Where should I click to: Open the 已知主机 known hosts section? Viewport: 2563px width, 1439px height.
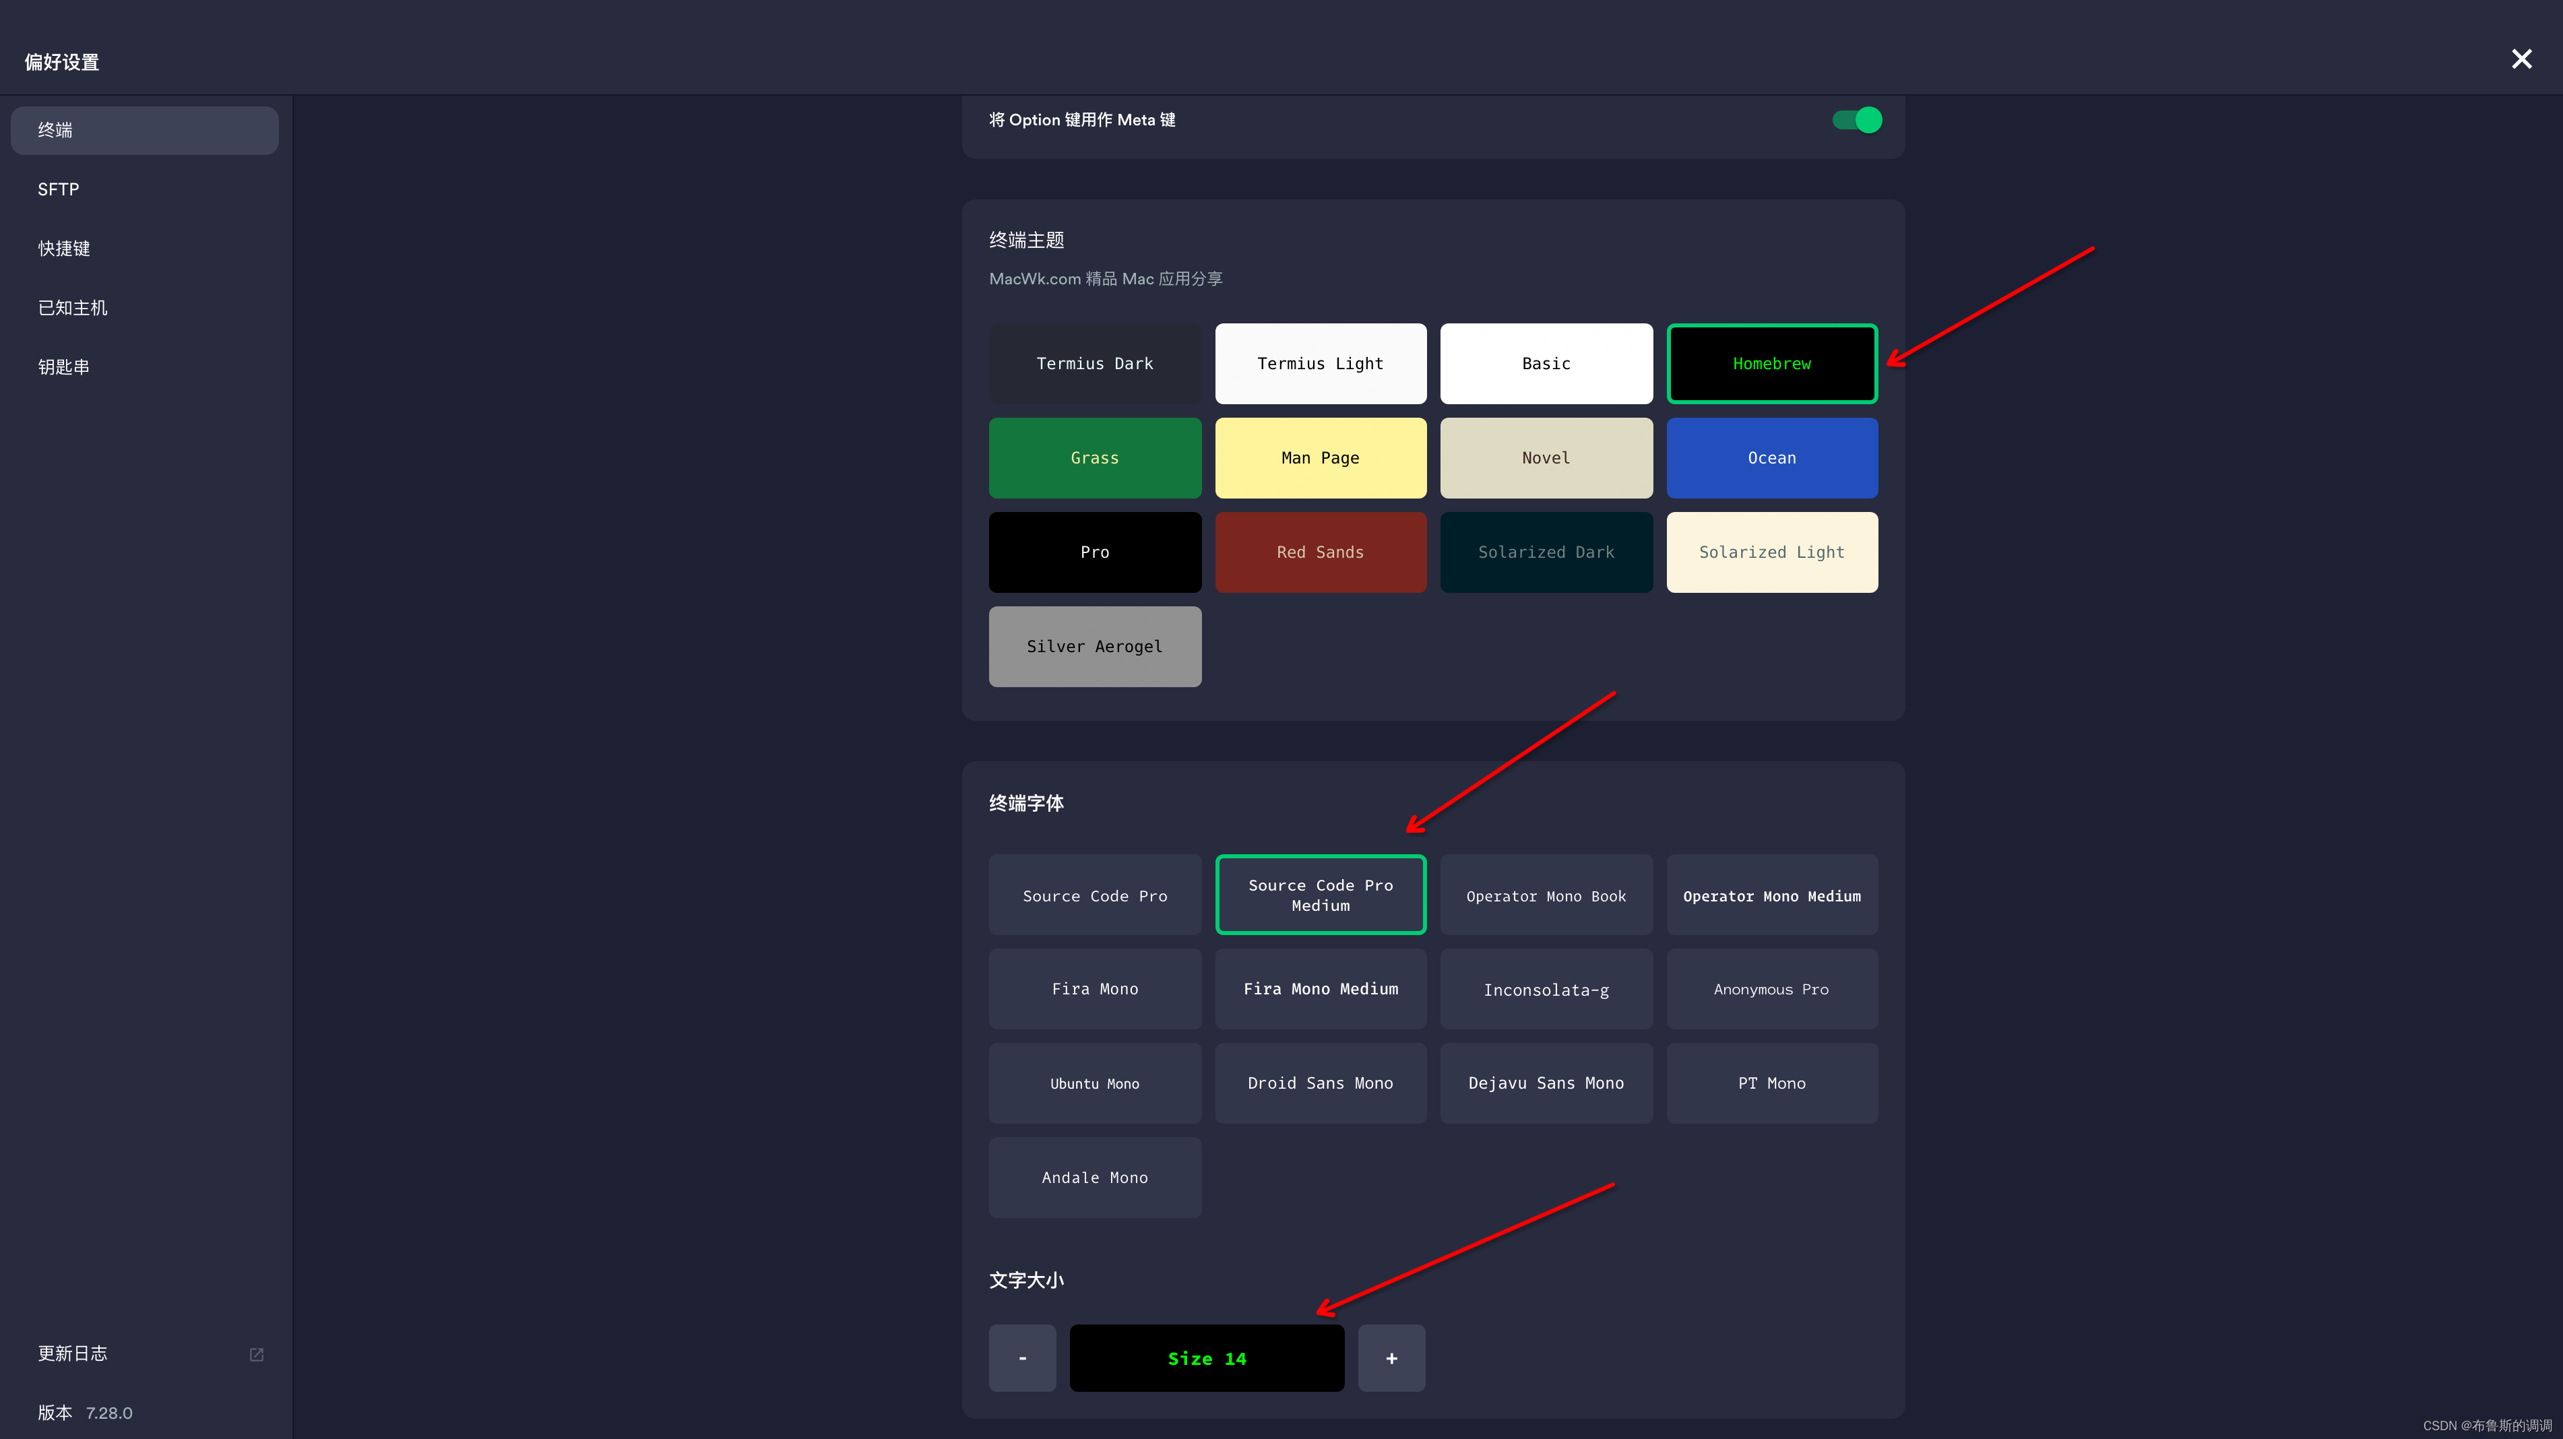[73, 307]
